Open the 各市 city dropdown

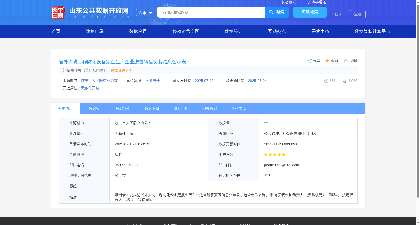pos(146,13)
